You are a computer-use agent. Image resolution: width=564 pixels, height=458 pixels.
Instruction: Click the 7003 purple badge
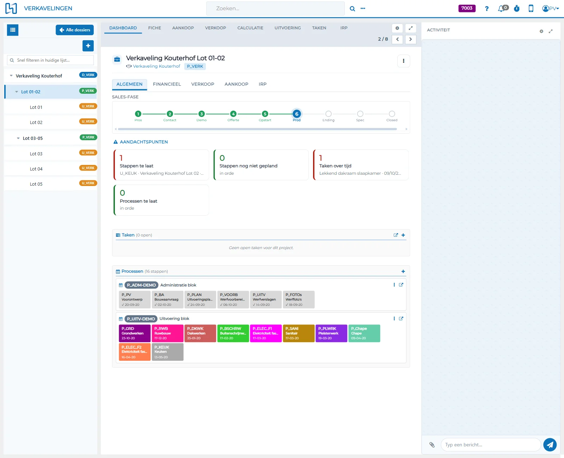pos(467,8)
